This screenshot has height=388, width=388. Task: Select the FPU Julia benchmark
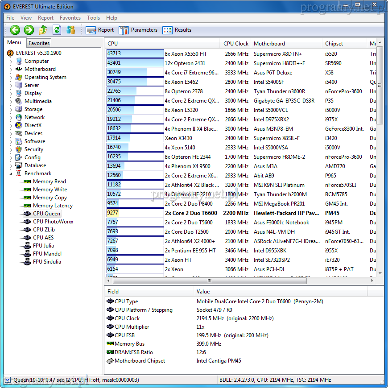coord(43,246)
